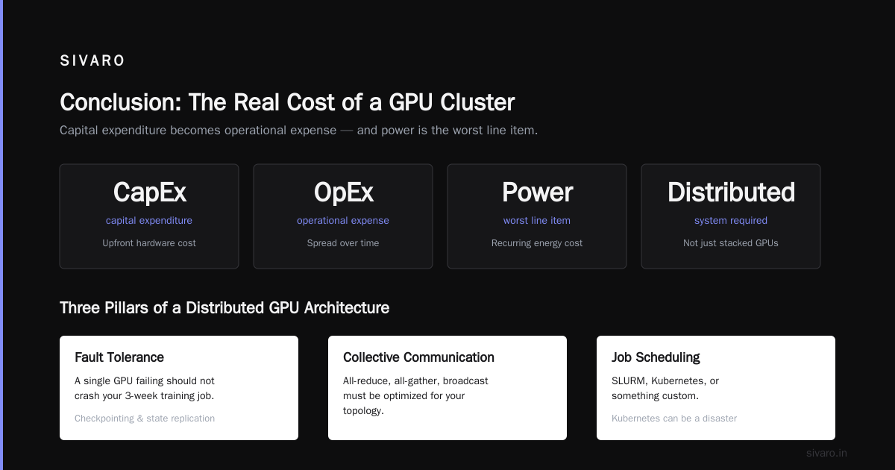The image size is (895, 470).
Task: Click the 'Power' card title
Action: 537,192
